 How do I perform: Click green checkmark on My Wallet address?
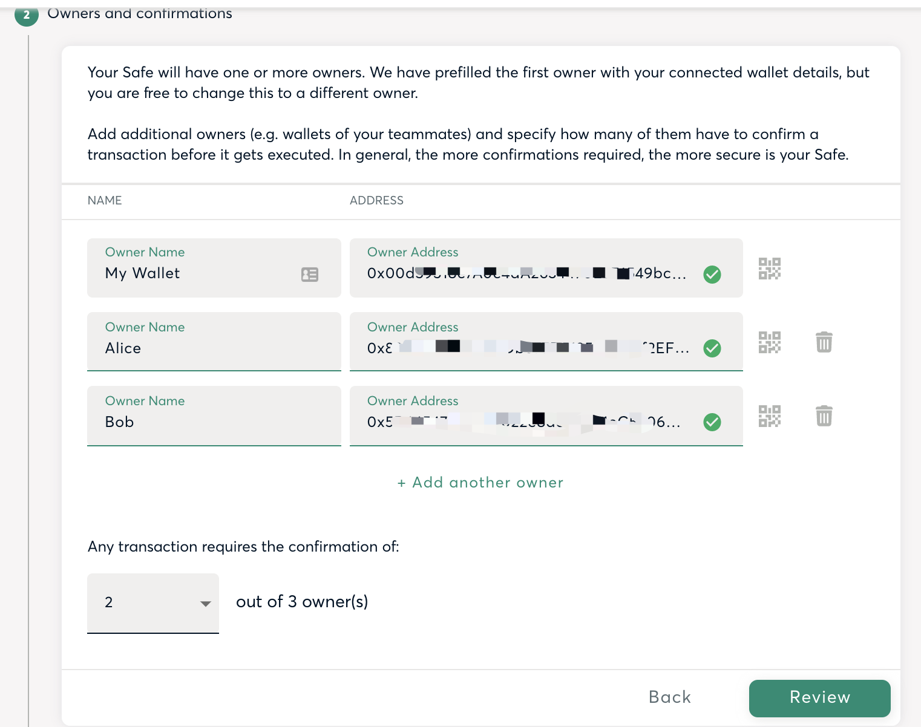pyautogui.click(x=712, y=275)
